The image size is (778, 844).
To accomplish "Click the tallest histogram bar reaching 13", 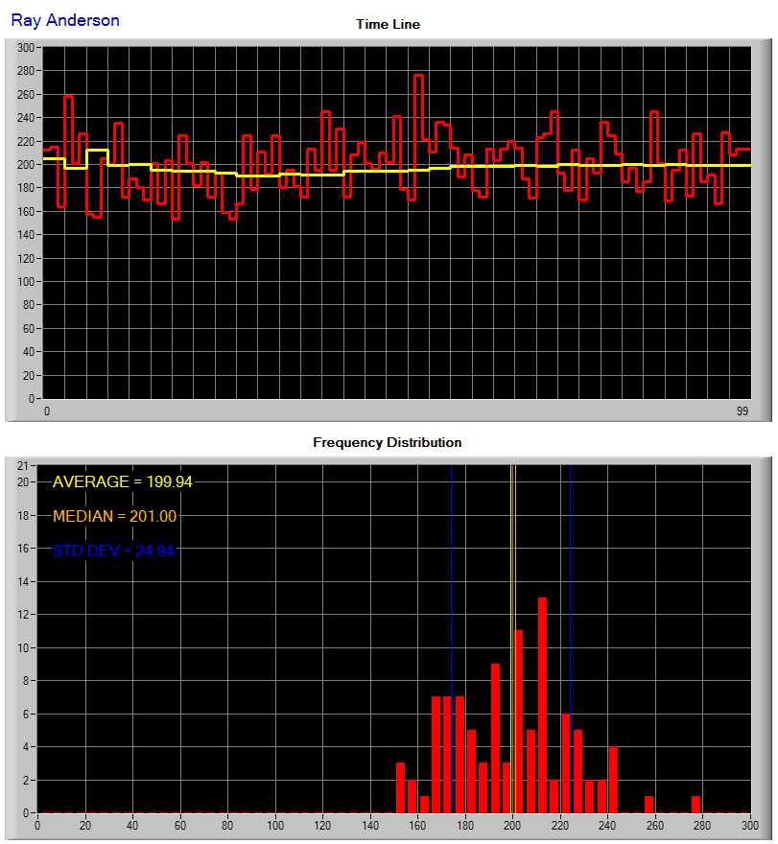I will point(543,706).
